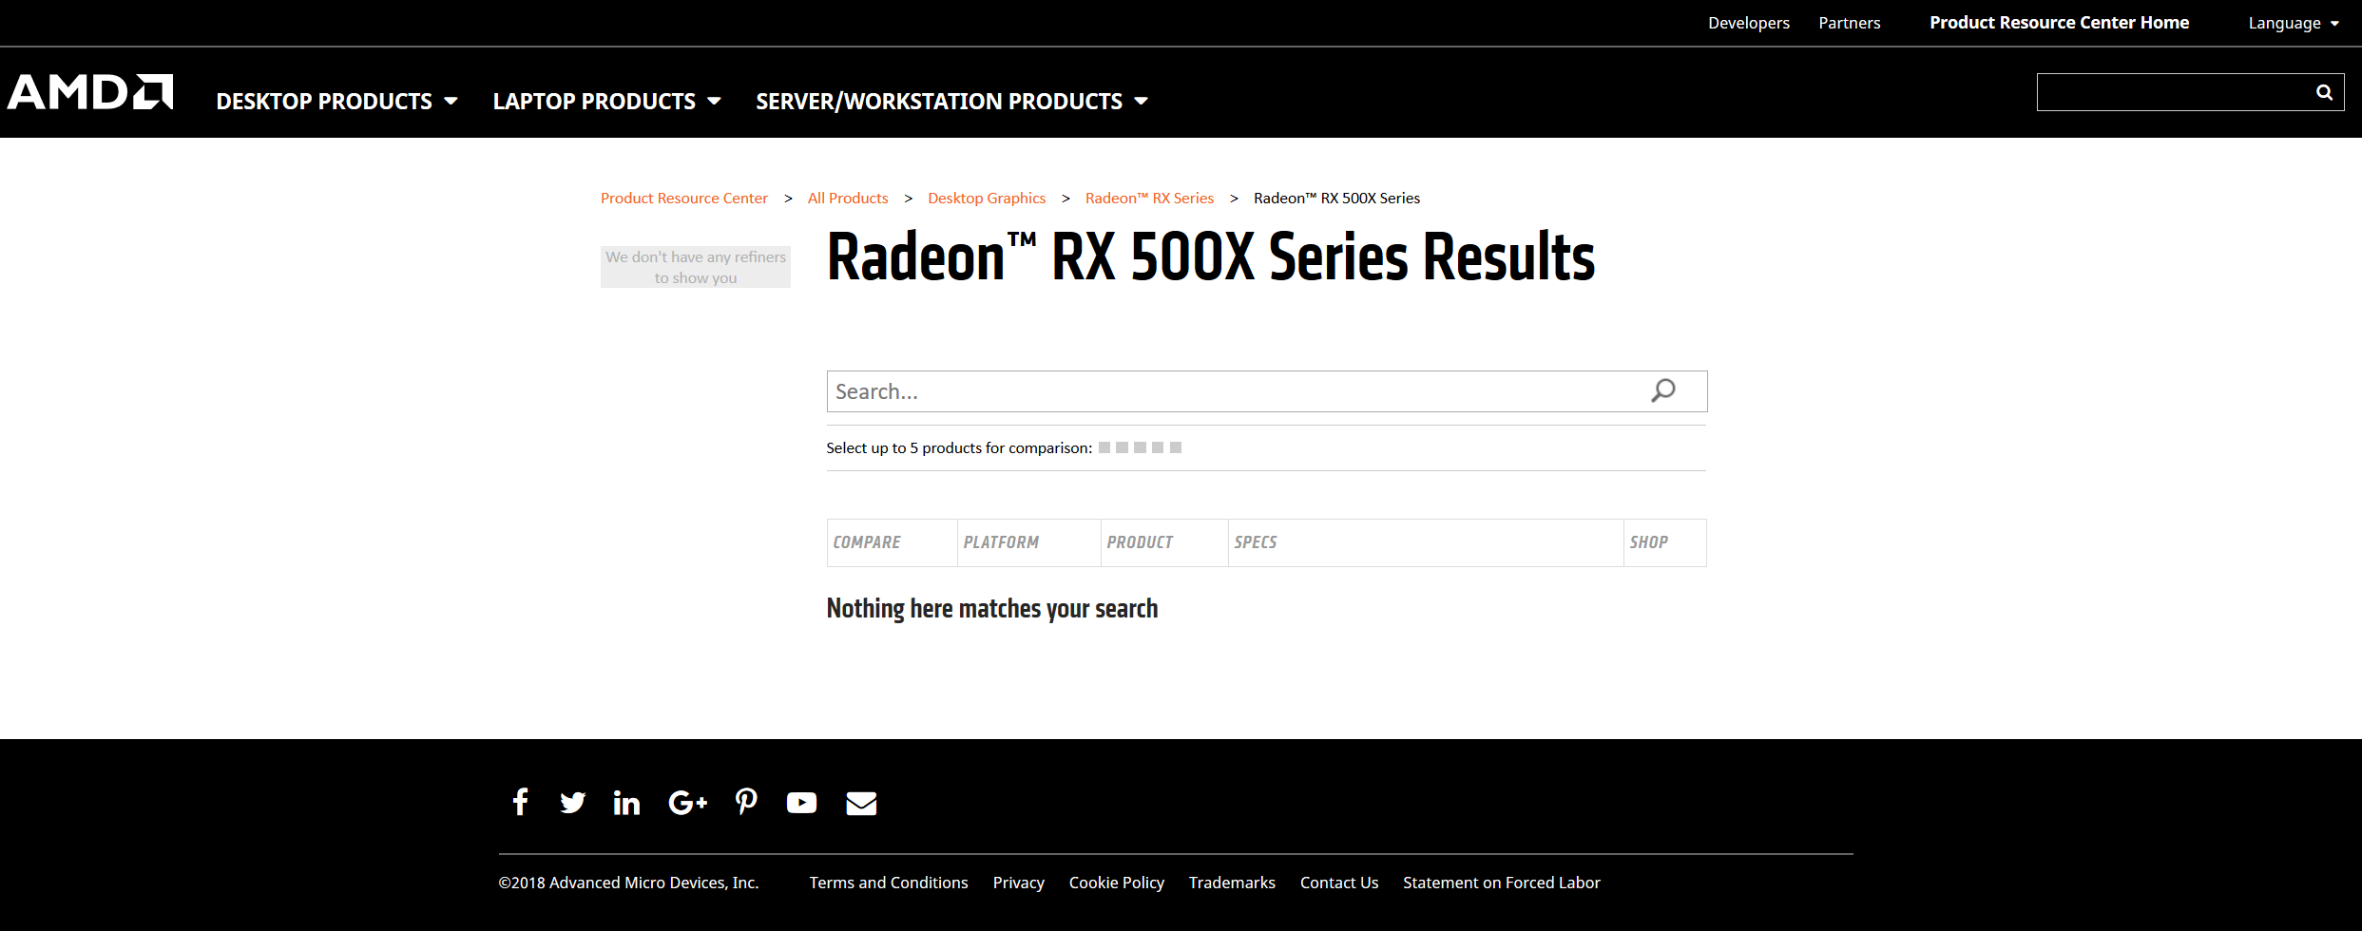This screenshot has width=2362, height=931.
Task: Click "We don't have any refiners" box
Action: coord(696,267)
